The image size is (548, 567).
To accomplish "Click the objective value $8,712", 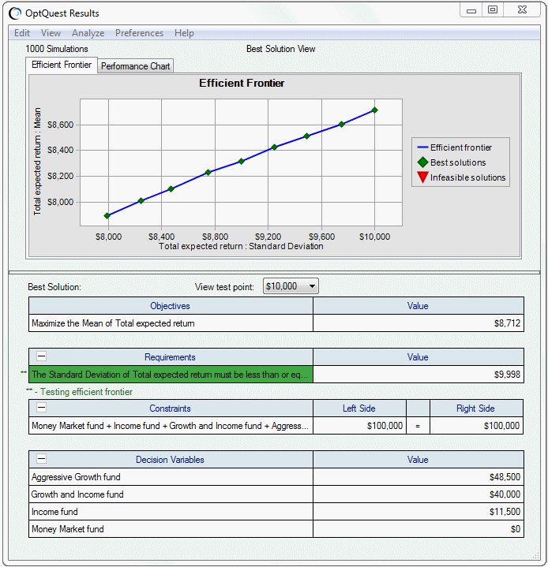I will click(507, 323).
